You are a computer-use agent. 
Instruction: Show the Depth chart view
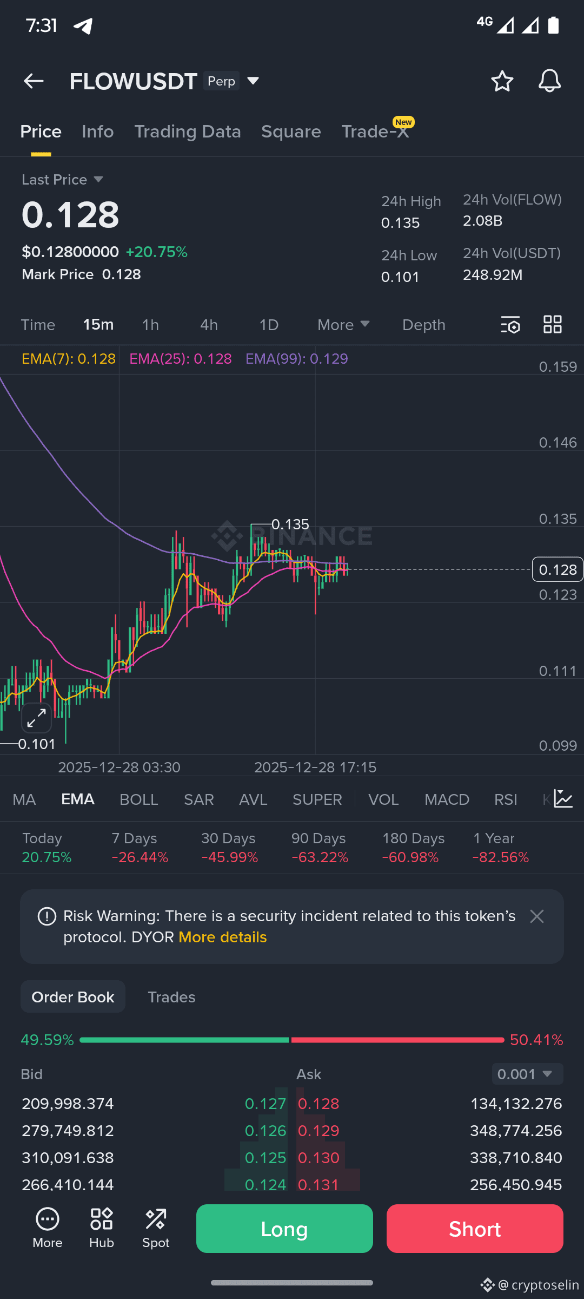pyautogui.click(x=424, y=325)
